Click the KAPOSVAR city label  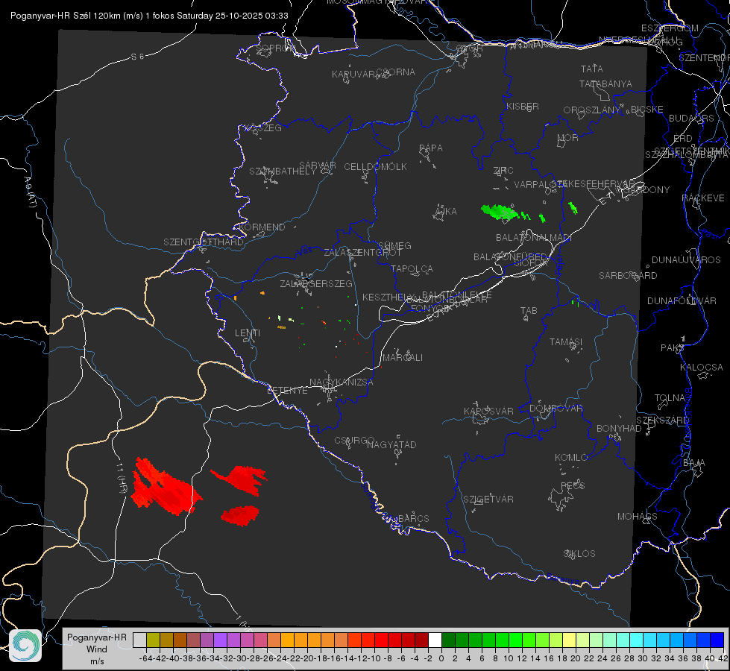(488, 411)
